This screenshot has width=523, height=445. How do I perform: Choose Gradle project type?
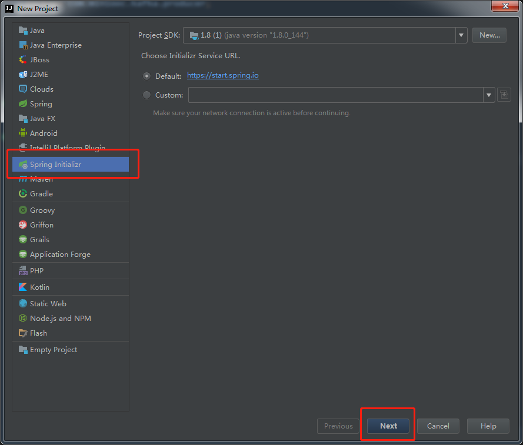point(71,193)
